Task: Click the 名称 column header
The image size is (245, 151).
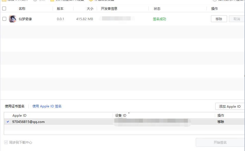Action: coord(22,9)
